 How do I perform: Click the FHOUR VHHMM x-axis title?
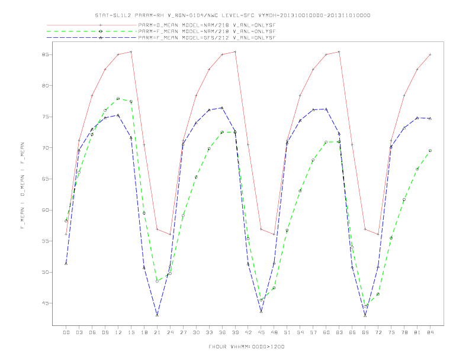click(246, 347)
